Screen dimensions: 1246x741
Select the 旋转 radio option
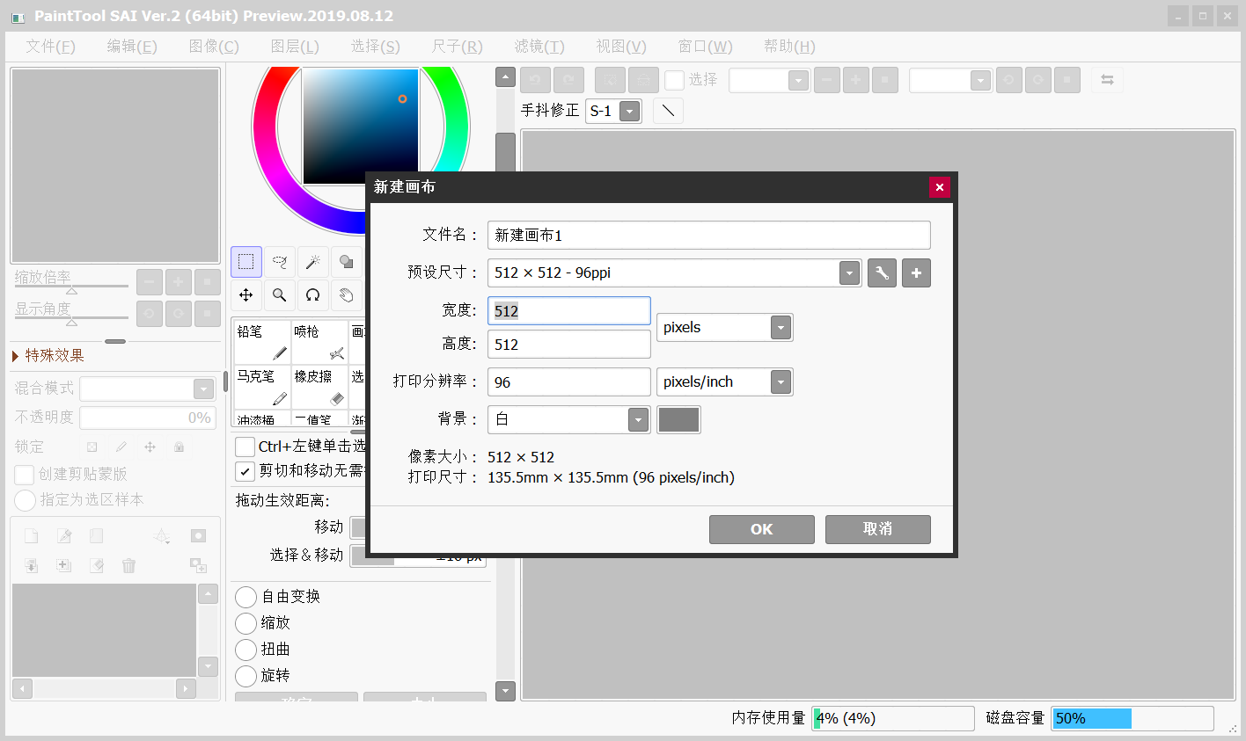click(246, 676)
